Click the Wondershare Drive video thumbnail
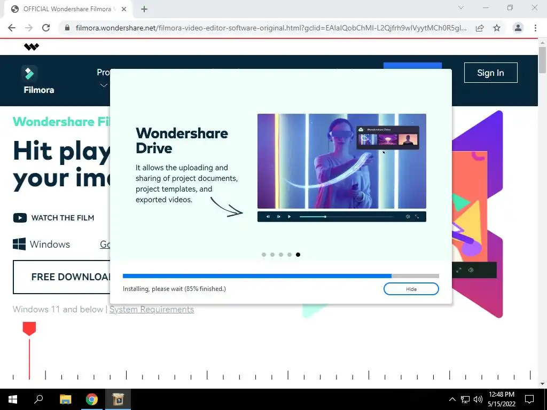The image size is (547, 410). point(341,161)
